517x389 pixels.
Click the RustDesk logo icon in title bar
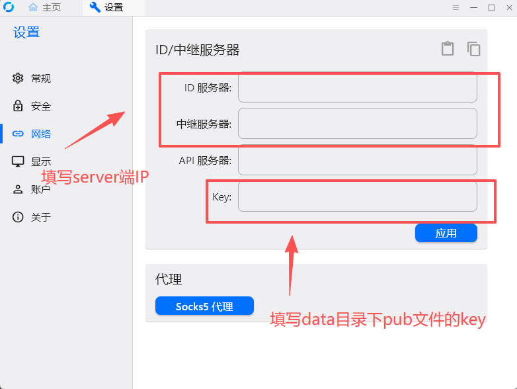[x=9, y=7]
